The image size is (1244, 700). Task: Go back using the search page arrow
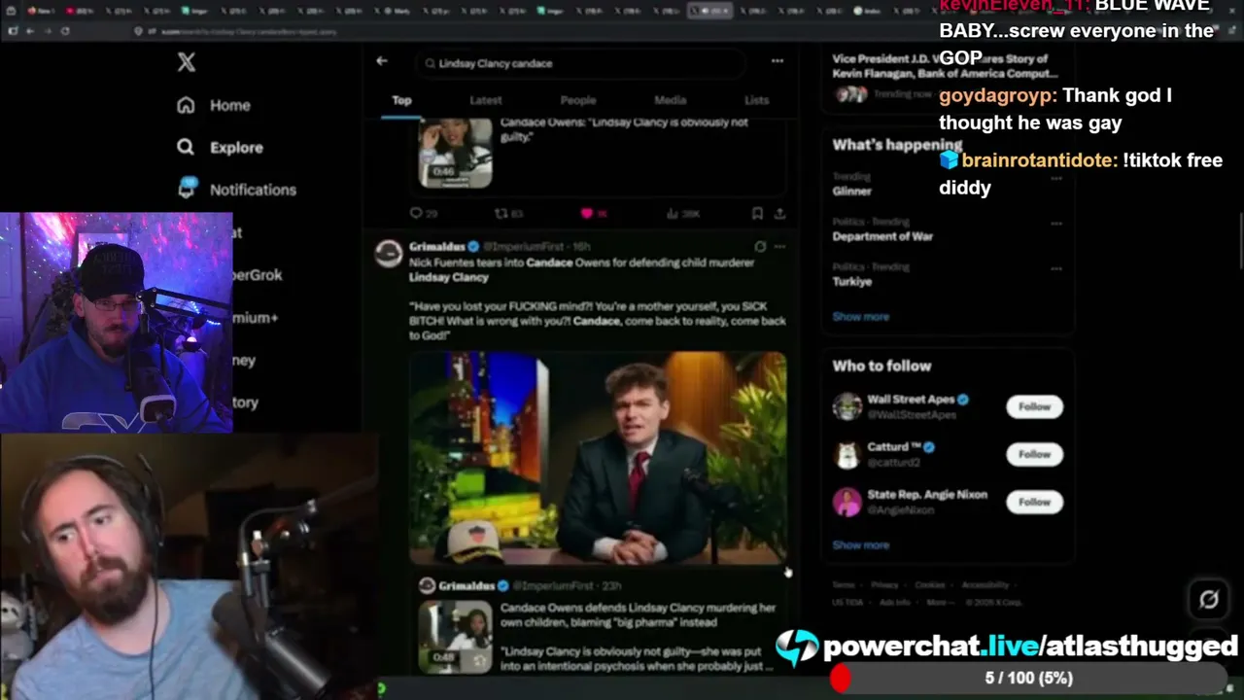pyautogui.click(x=382, y=61)
